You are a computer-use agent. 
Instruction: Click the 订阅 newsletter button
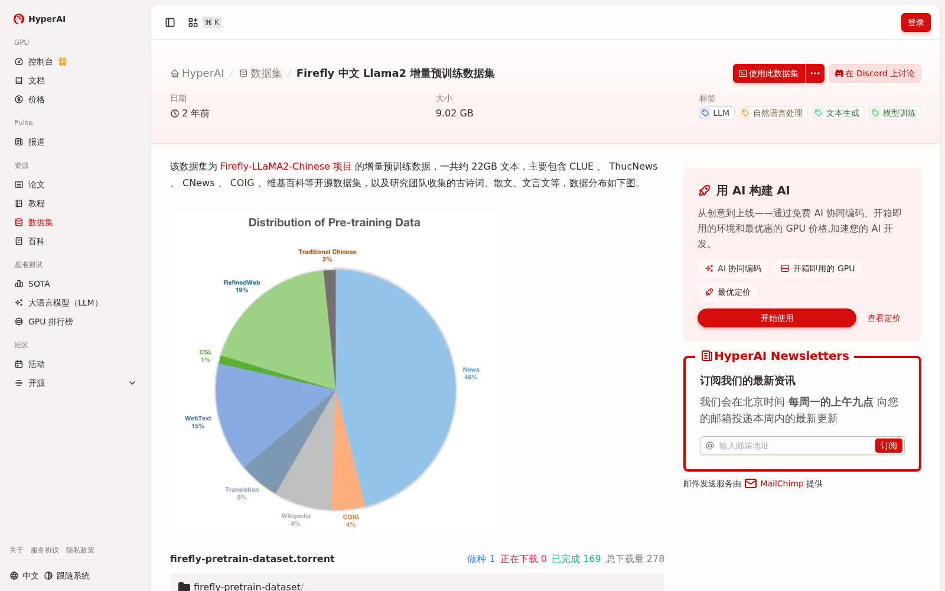point(888,446)
